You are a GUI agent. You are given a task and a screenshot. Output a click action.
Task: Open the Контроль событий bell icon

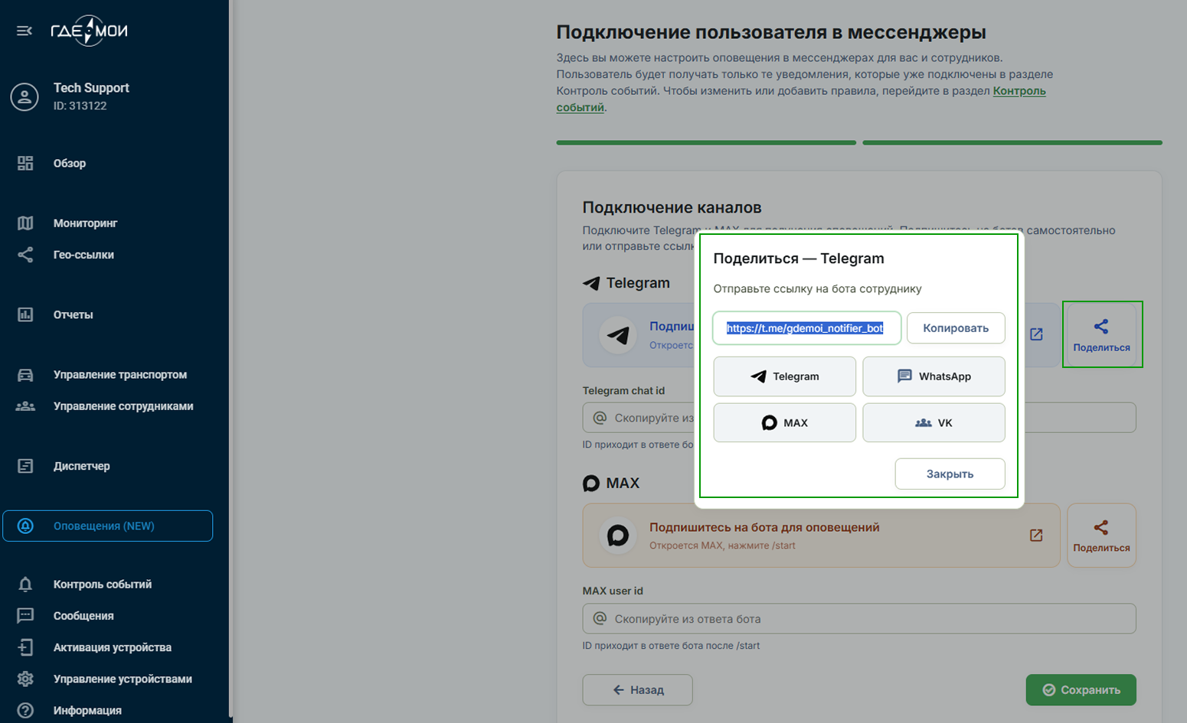click(x=25, y=585)
